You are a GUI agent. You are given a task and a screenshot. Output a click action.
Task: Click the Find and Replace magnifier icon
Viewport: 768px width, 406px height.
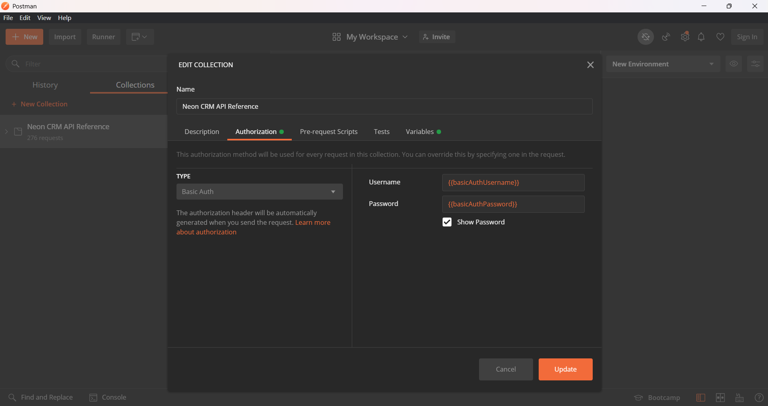pos(12,397)
